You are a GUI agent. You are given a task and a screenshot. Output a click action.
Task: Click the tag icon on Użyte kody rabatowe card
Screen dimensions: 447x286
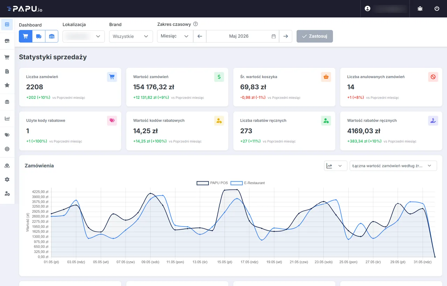coord(112,121)
